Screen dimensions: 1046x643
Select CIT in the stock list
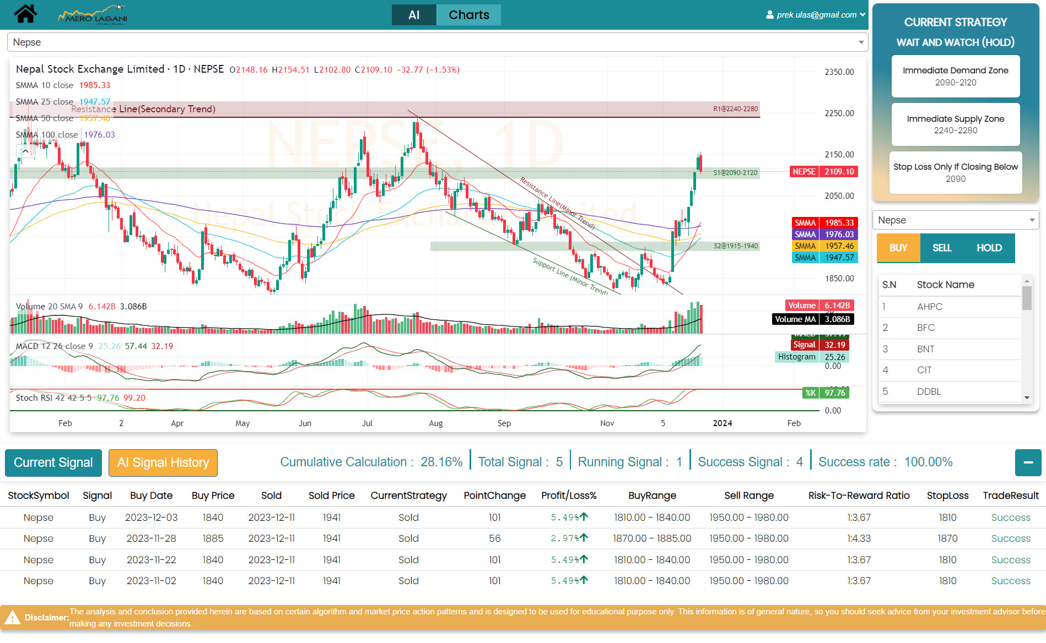pyautogui.click(x=950, y=370)
